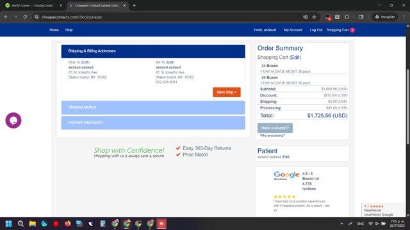The height and width of the screenshot is (230, 410).
Task: Open File Explorer from taskbar
Action: click(x=33, y=224)
